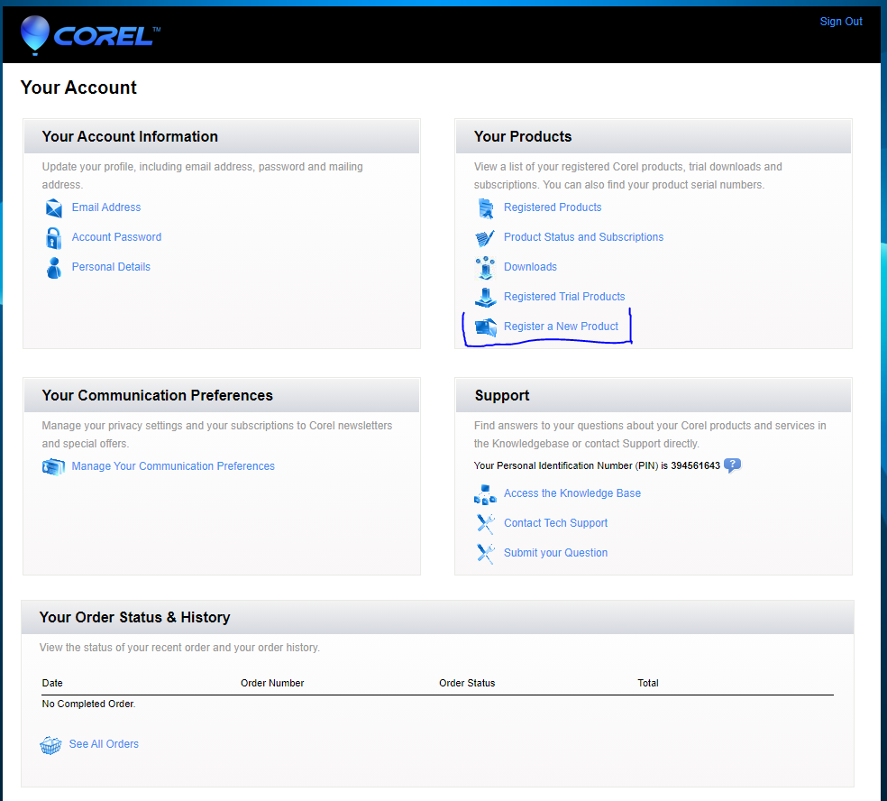Select the Register a New Product icon
This screenshot has height=801, width=887.
point(485,327)
